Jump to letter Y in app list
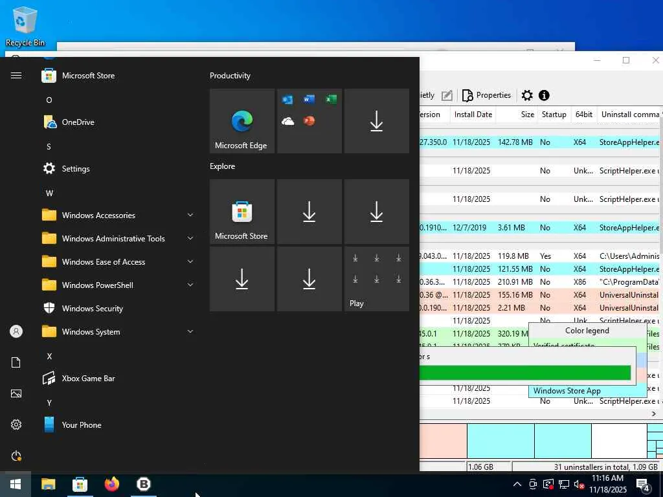Screen dimensions: 663x497 [49, 403]
